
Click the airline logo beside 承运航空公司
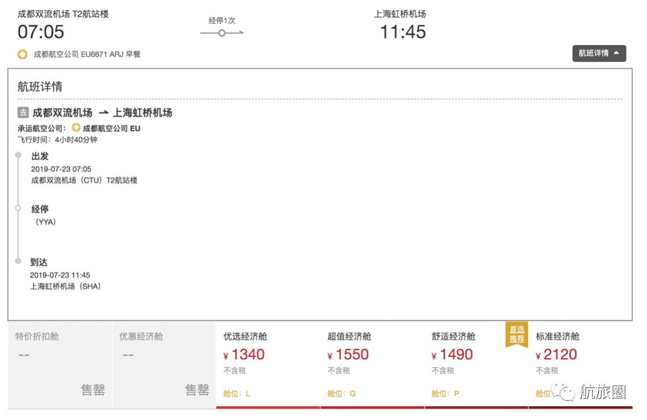tap(77, 128)
